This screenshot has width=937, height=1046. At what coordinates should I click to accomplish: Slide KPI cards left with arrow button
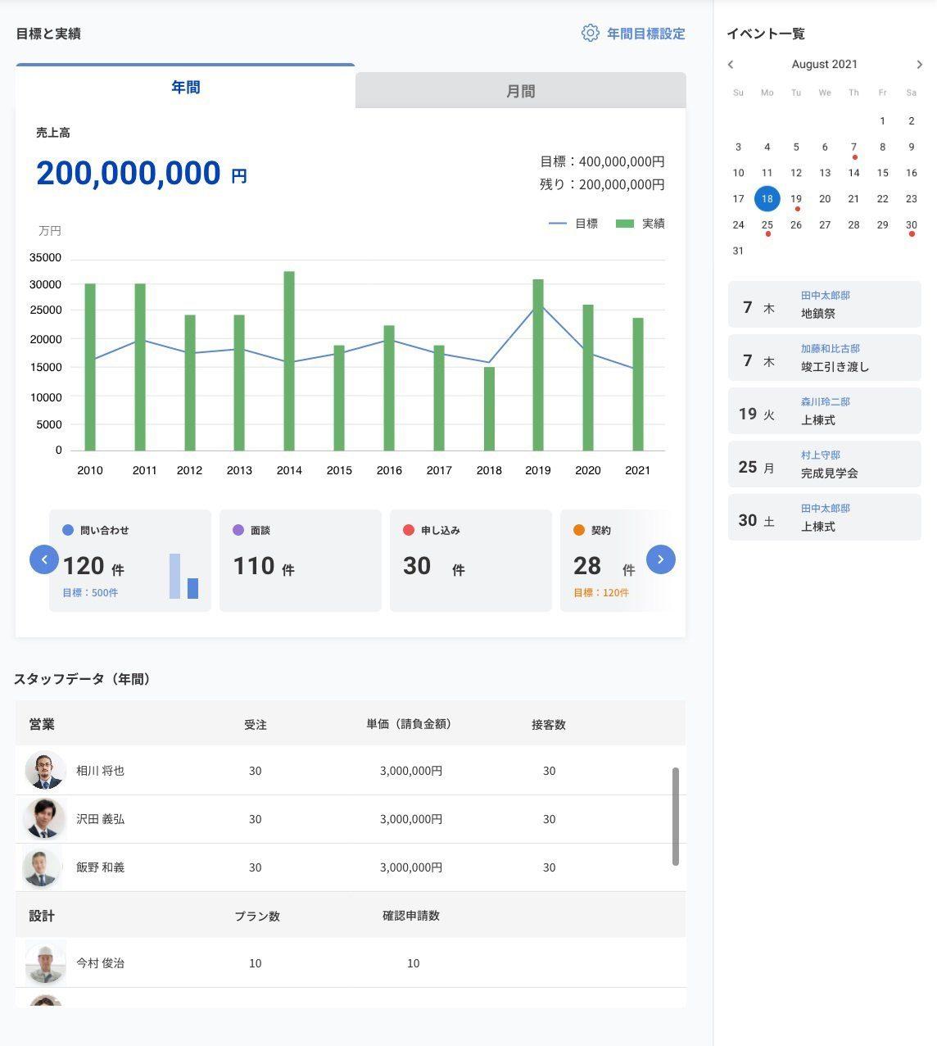(x=44, y=559)
